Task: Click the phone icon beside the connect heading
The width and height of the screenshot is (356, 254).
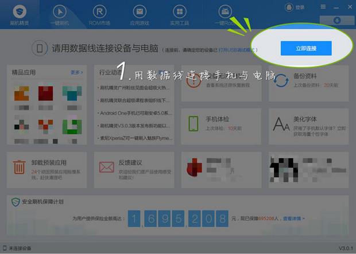Action: pyautogui.click(x=40, y=48)
